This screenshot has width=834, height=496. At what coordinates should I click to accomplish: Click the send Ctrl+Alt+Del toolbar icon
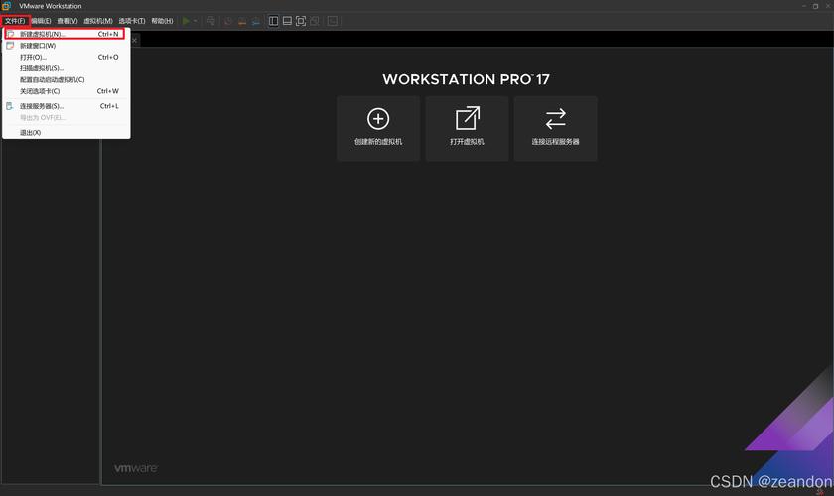coord(211,21)
